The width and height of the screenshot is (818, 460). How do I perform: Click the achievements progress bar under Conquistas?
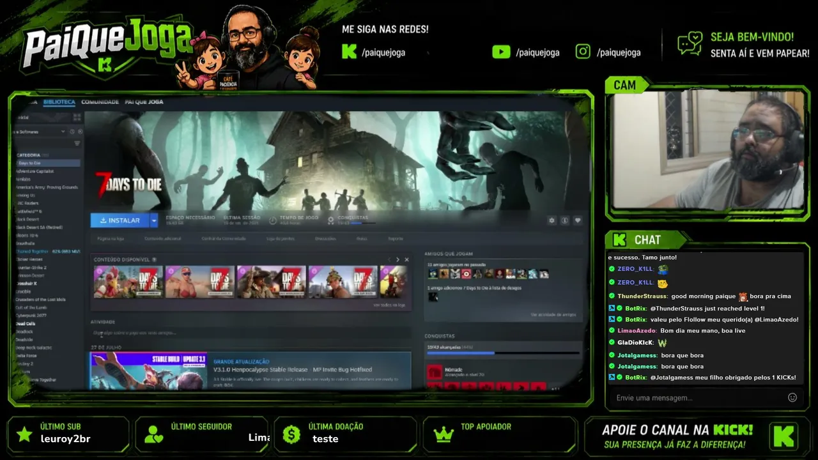pyautogui.click(x=504, y=353)
